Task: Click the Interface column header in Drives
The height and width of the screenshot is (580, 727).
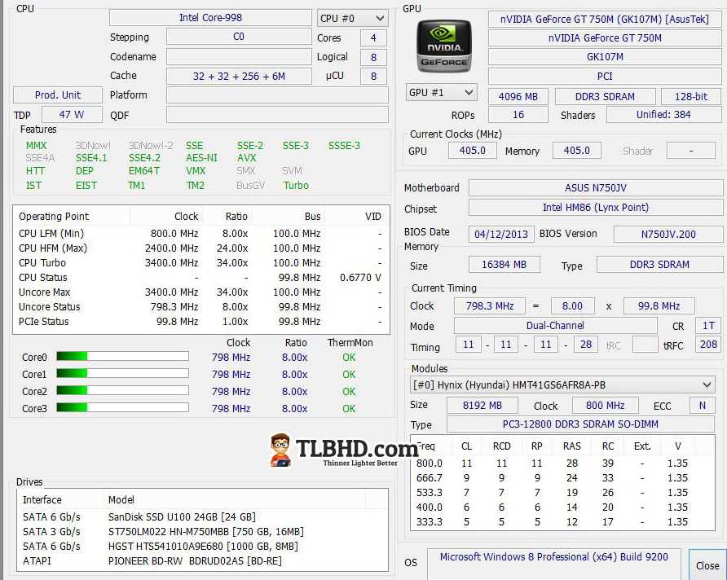Action: tap(59, 500)
